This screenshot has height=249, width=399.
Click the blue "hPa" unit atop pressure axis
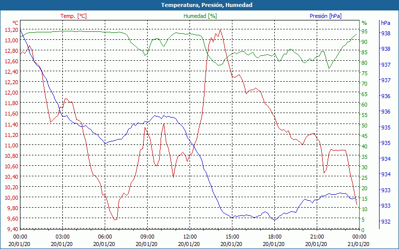(386, 23)
